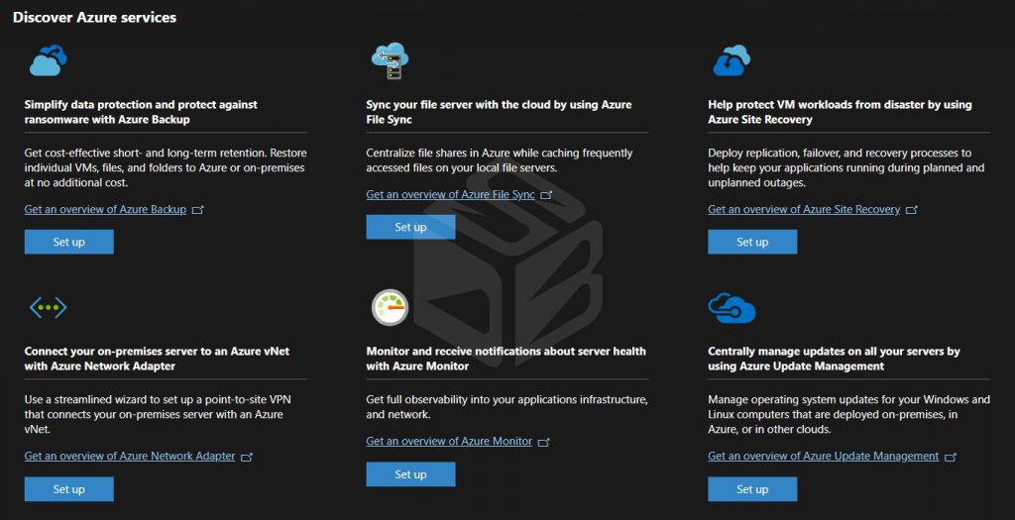Click the Azure Monitor gauge icon
The image size is (1015, 520).
click(390, 307)
